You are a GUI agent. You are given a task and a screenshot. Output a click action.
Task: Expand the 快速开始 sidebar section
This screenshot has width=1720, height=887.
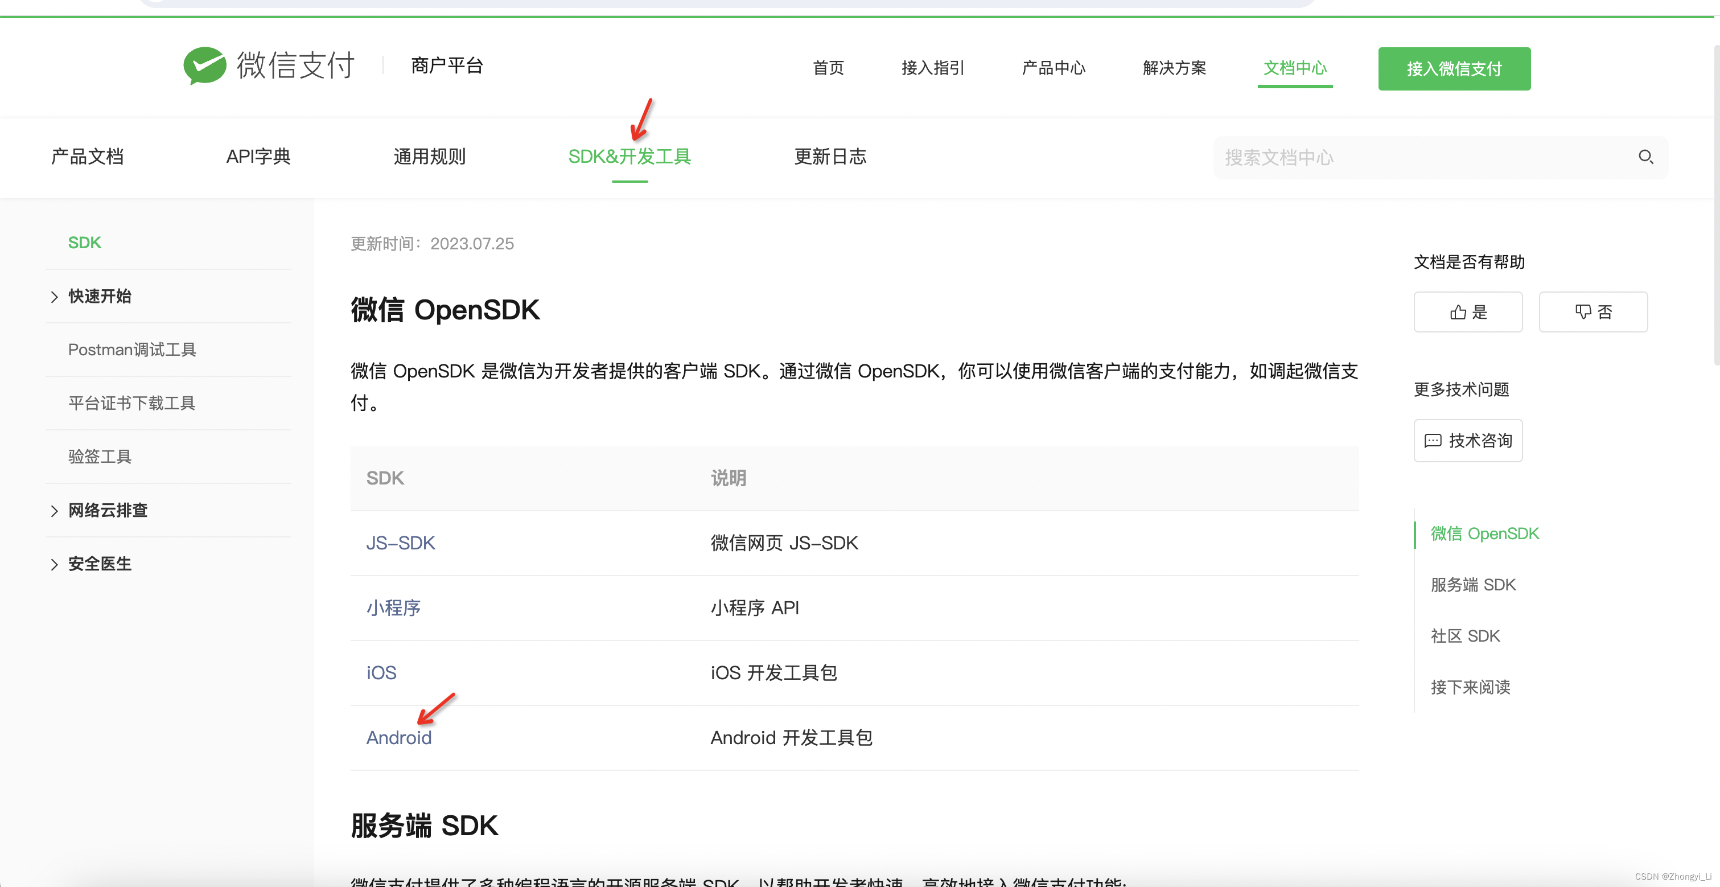point(99,297)
